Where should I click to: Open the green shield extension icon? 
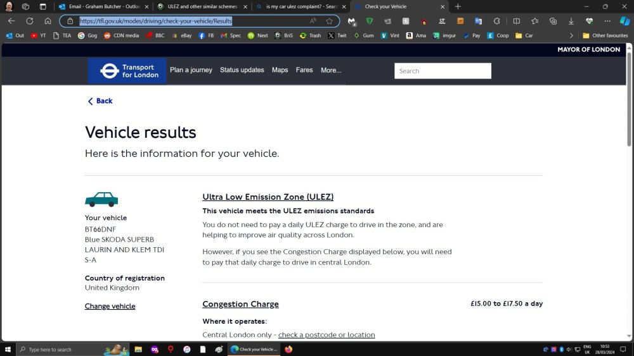click(370, 21)
